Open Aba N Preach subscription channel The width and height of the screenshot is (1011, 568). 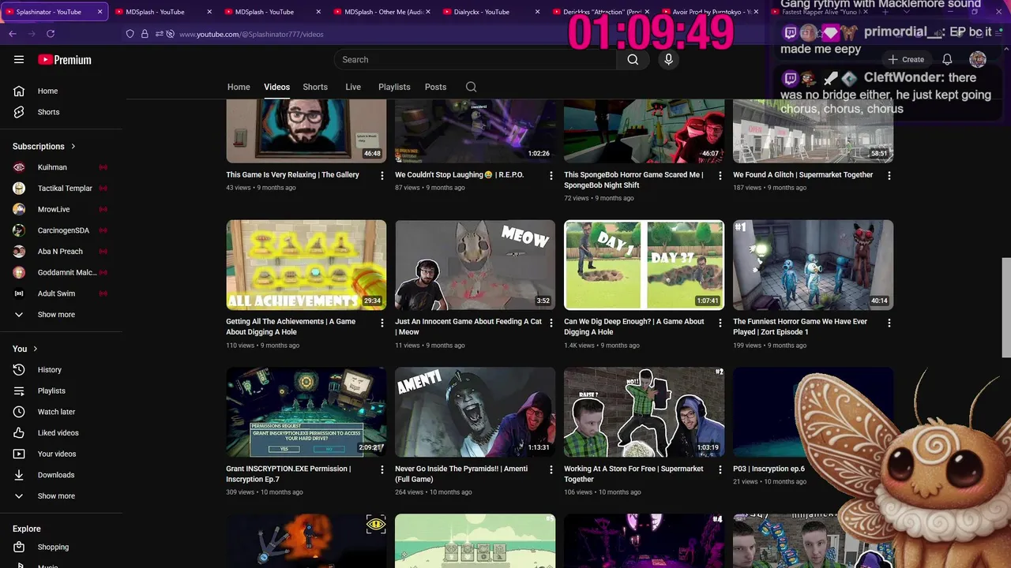pos(61,252)
